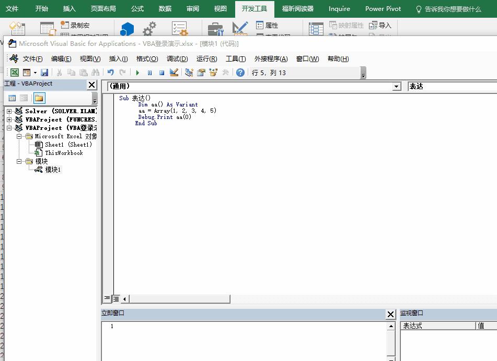497x361 pixels.
Task: Click the View Microsoft Excel icon
Action: pyautogui.click(x=15, y=73)
